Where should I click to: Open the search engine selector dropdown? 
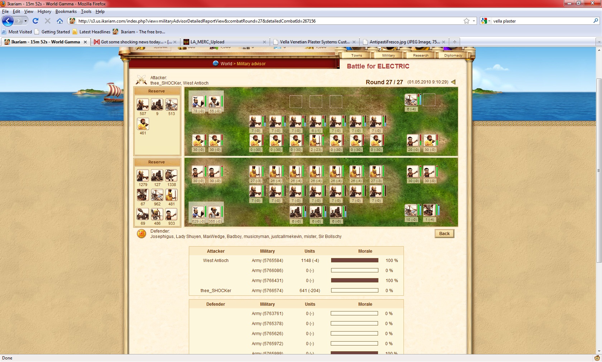tap(486, 21)
